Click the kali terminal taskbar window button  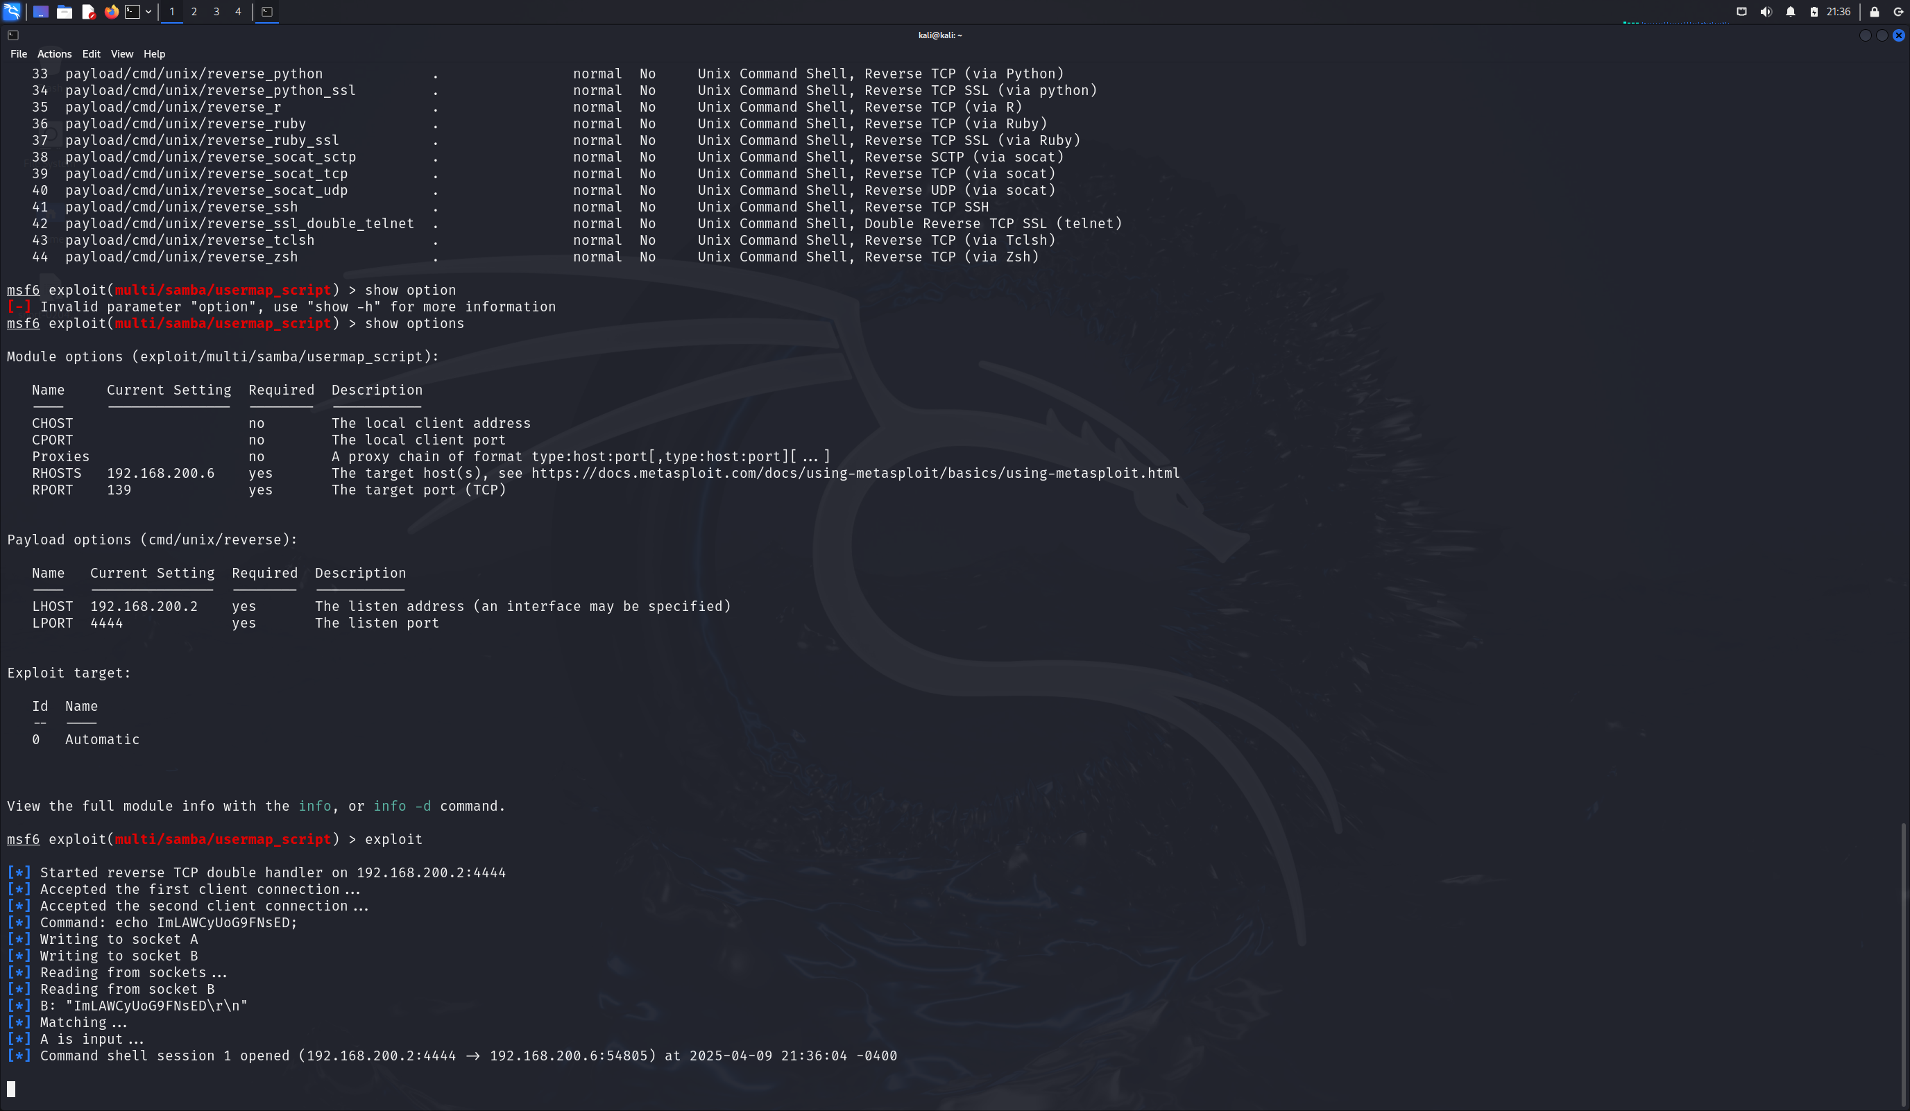click(x=267, y=11)
